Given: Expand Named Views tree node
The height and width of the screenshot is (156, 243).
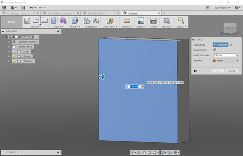Looking at the screenshot, I should pos(9,46).
